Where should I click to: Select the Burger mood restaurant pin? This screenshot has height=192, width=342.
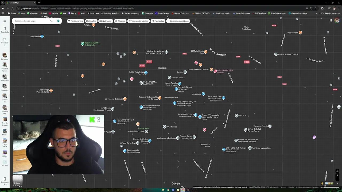tap(300, 33)
